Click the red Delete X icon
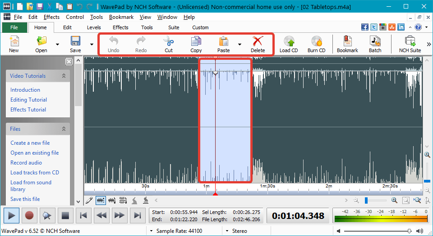This screenshot has width=433, height=236. [x=258, y=41]
